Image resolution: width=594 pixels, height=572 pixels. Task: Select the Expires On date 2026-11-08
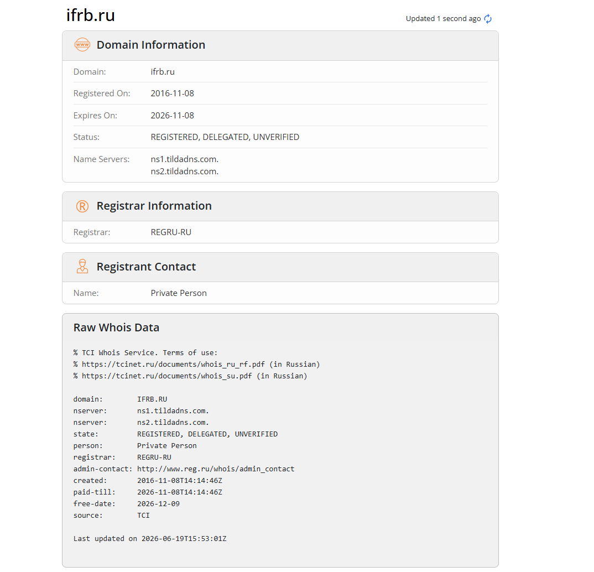173,115
